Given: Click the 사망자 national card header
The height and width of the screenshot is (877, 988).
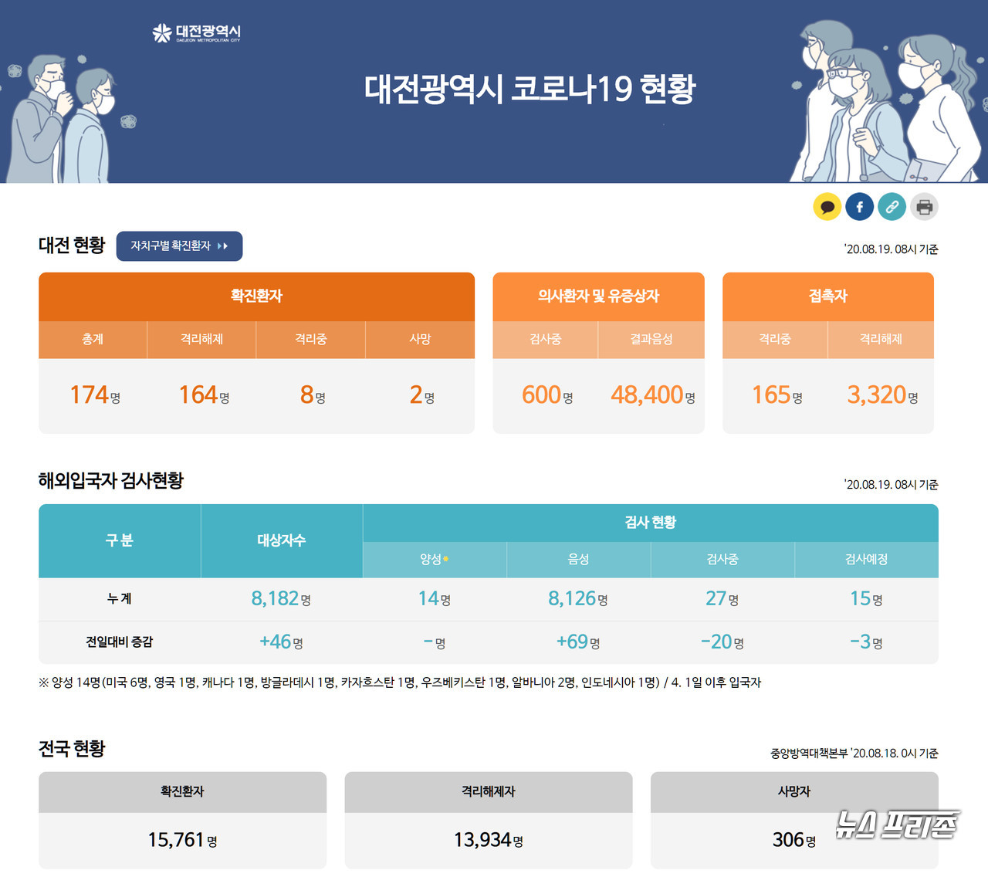Looking at the screenshot, I should point(794,792).
